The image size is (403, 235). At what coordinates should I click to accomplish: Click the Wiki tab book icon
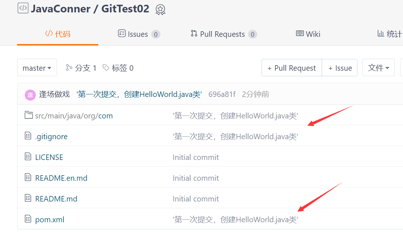tap(300, 33)
